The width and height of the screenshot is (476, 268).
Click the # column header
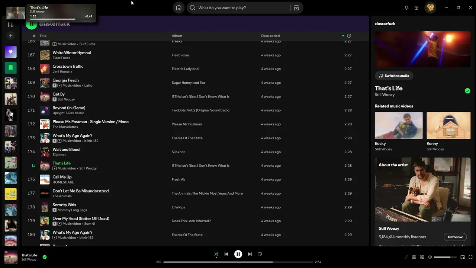pyautogui.click(x=34, y=36)
